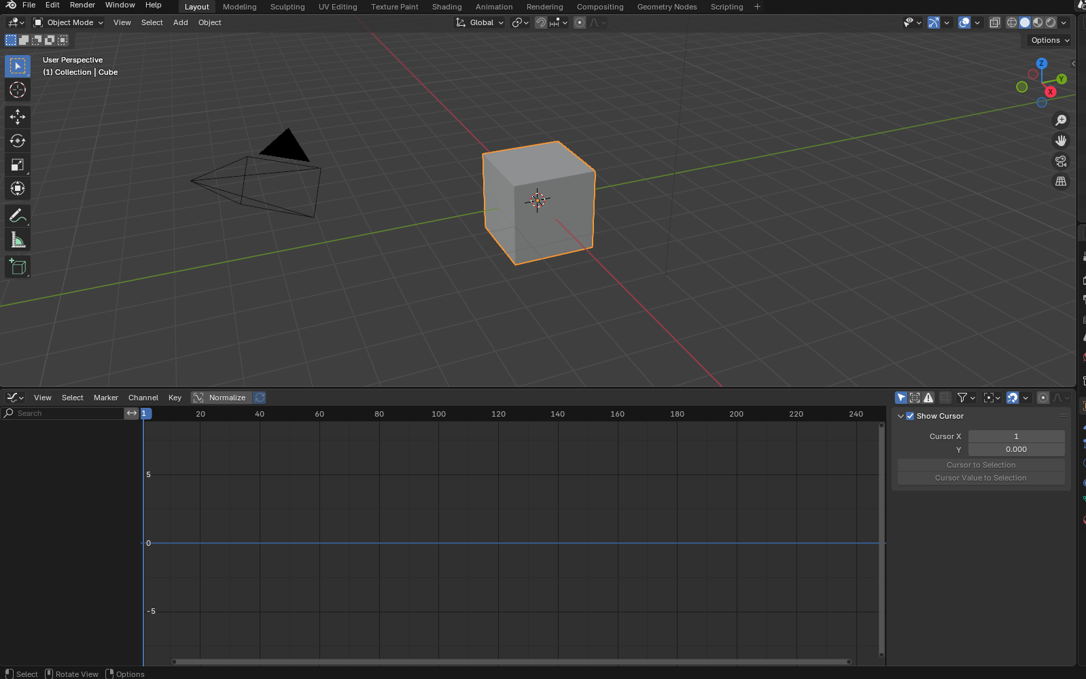Open the graph editor Marker menu
This screenshot has width=1086, height=679.
click(106, 398)
